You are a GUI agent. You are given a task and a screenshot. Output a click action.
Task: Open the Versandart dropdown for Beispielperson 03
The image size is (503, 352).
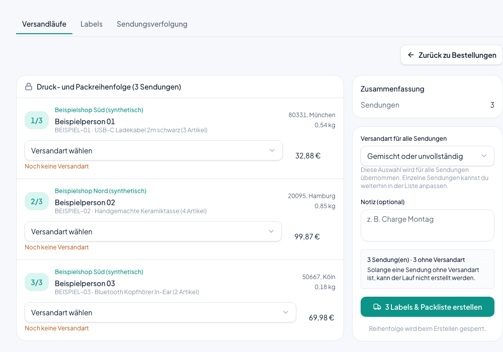(160, 313)
